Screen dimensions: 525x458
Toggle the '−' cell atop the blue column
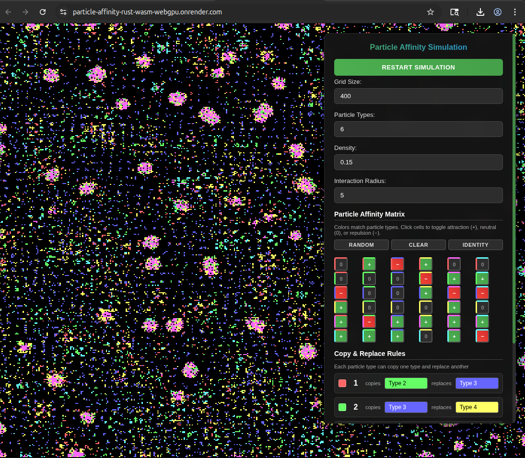click(x=397, y=264)
